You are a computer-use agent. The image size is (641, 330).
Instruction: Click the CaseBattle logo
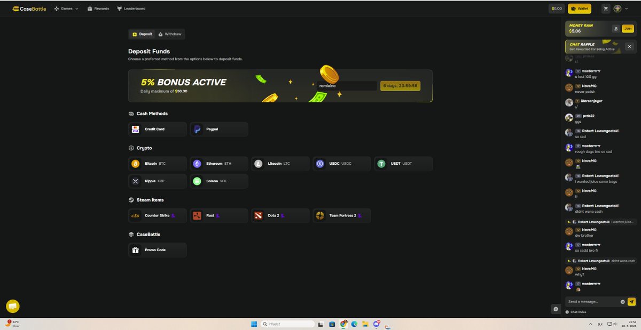click(30, 9)
